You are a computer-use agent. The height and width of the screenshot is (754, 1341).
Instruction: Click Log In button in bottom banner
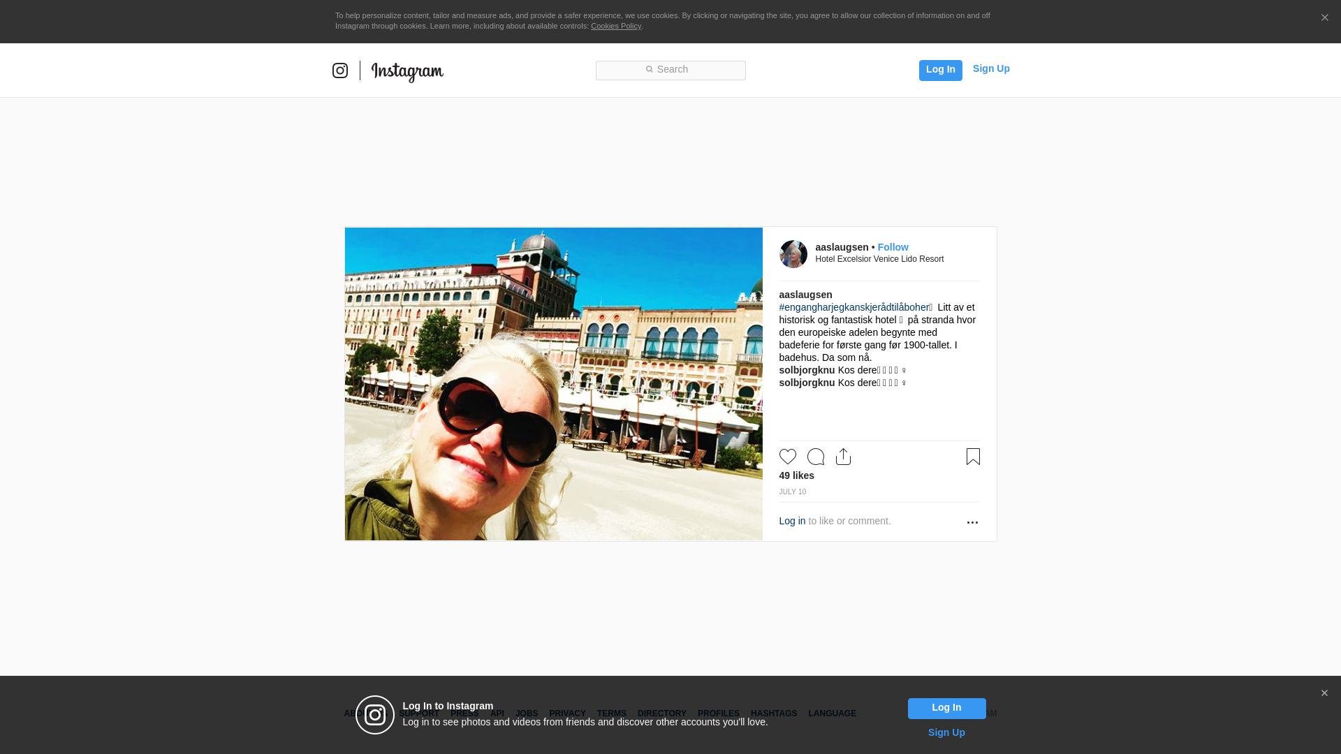[x=946, y=709]
